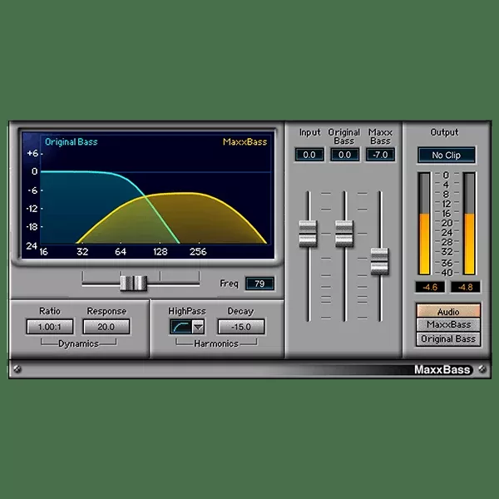Open the HighPass filter dropdown arrow

pos(198,327)
